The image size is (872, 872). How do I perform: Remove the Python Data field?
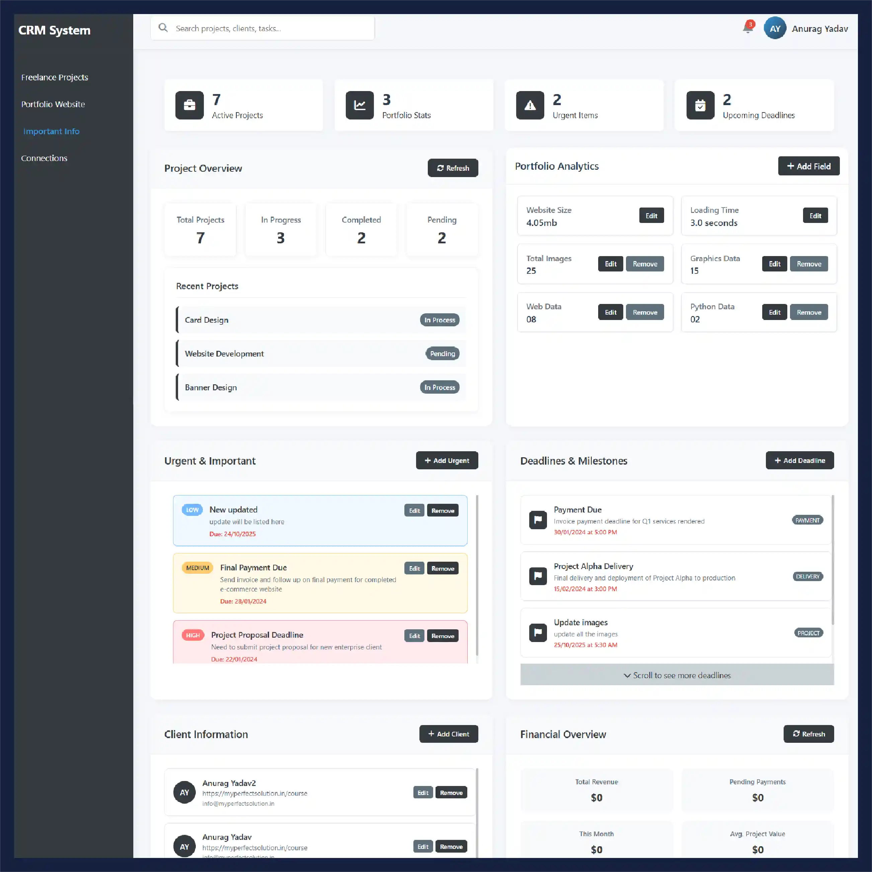(x=809, y=312)
